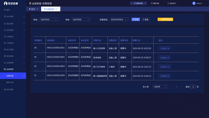Click the 前往 page number input field

coord(193,87)
